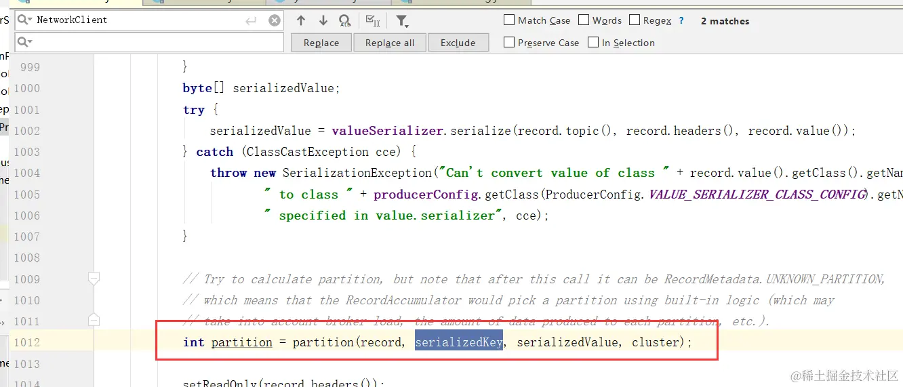Collapse the comment block at line 1009
This screenshot has width=903, height=387.
94,278
